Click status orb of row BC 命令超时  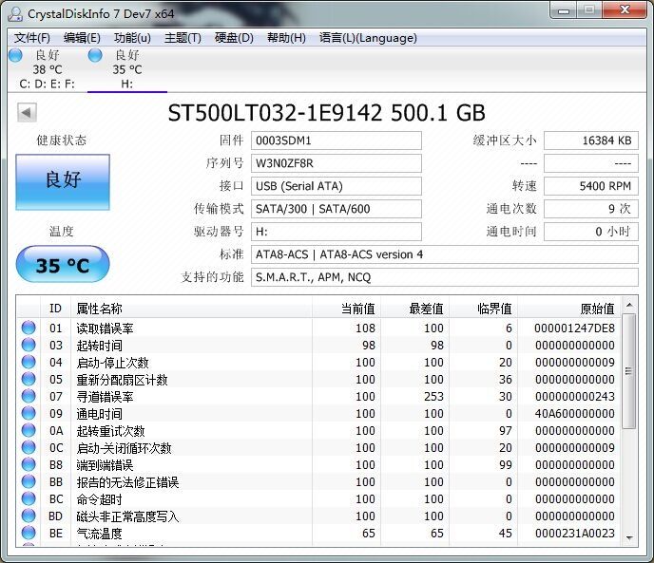29,498
